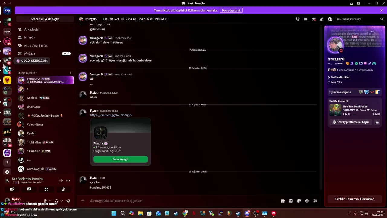Open Windows Start menu
Image resolution: width=387 pixels, height=218 pixels.
pos(114,213)
